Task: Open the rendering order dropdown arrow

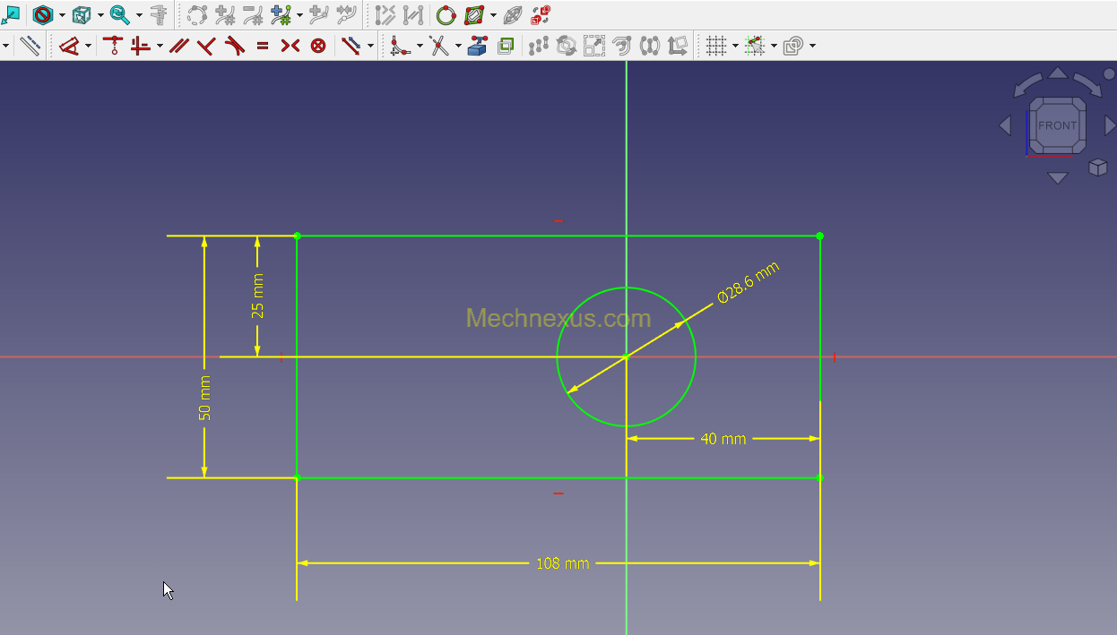Action: (812, 46)
